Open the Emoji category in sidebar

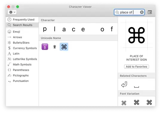click(x=22, y=32)
